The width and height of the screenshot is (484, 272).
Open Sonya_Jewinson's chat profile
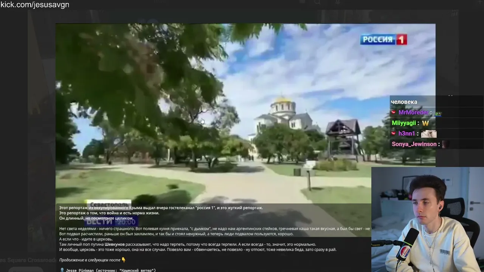[x=414, y=144]
